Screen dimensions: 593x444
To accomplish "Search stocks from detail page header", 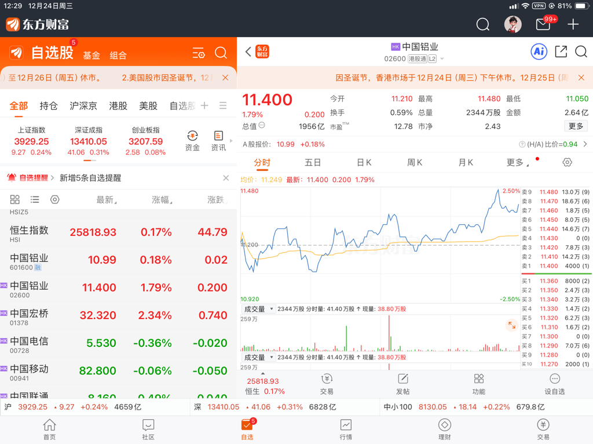I will (581, 51).
